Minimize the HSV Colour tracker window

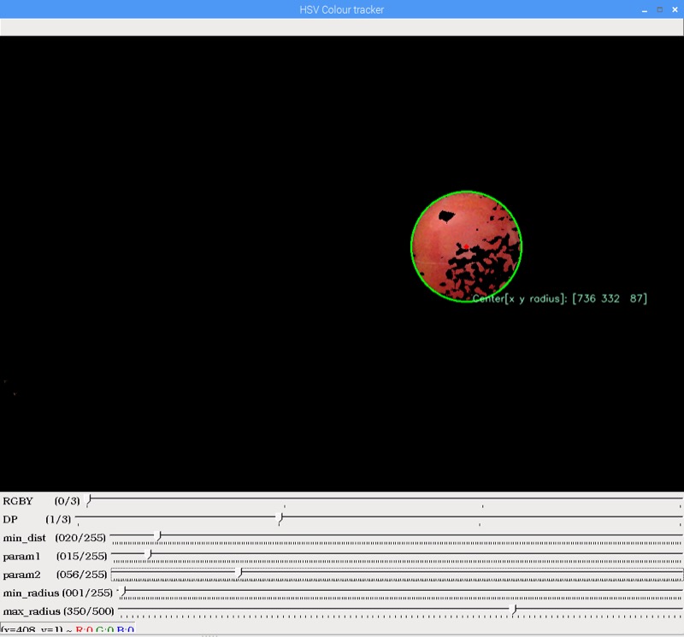pos(645,10)
